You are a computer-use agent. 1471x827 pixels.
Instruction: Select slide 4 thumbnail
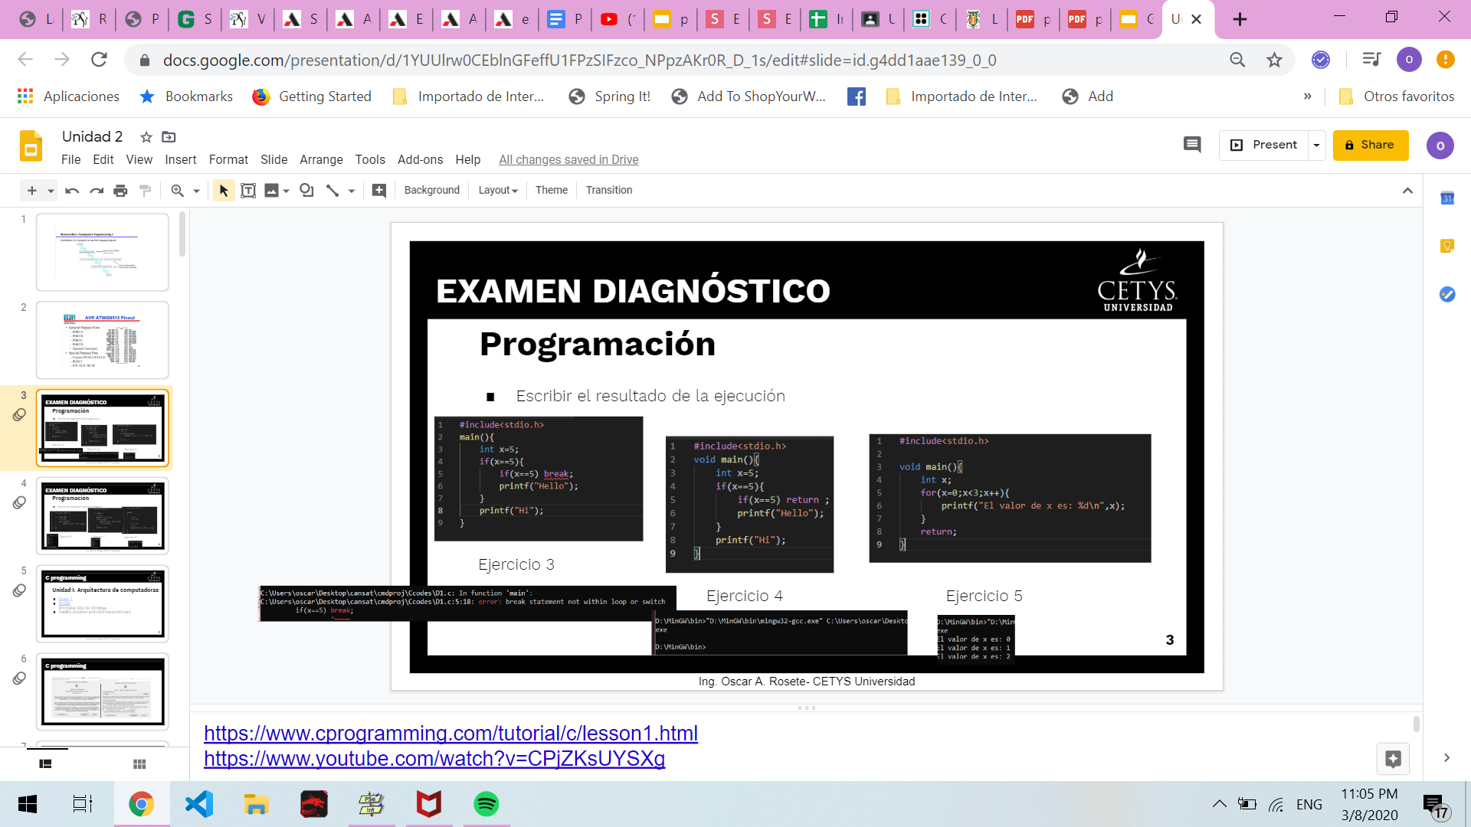pos(103,515)
